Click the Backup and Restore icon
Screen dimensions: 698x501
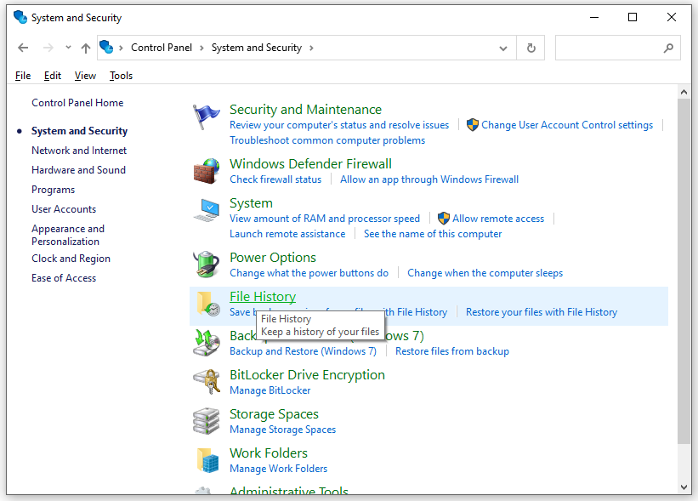tap(207, 342)
